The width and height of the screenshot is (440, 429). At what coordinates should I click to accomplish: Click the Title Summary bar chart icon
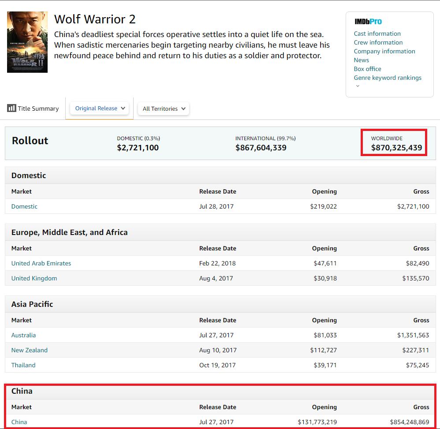coord(11,108)
